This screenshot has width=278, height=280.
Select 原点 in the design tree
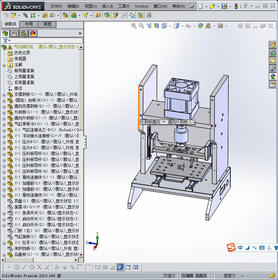pos(18,88)
